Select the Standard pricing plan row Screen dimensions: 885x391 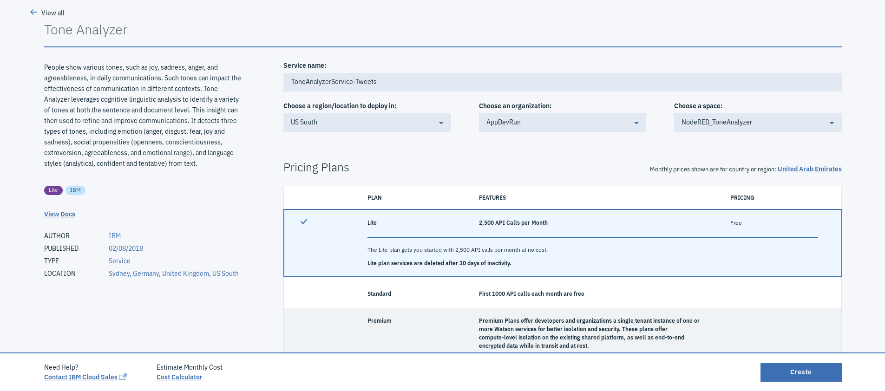click(x=563, y=294)
